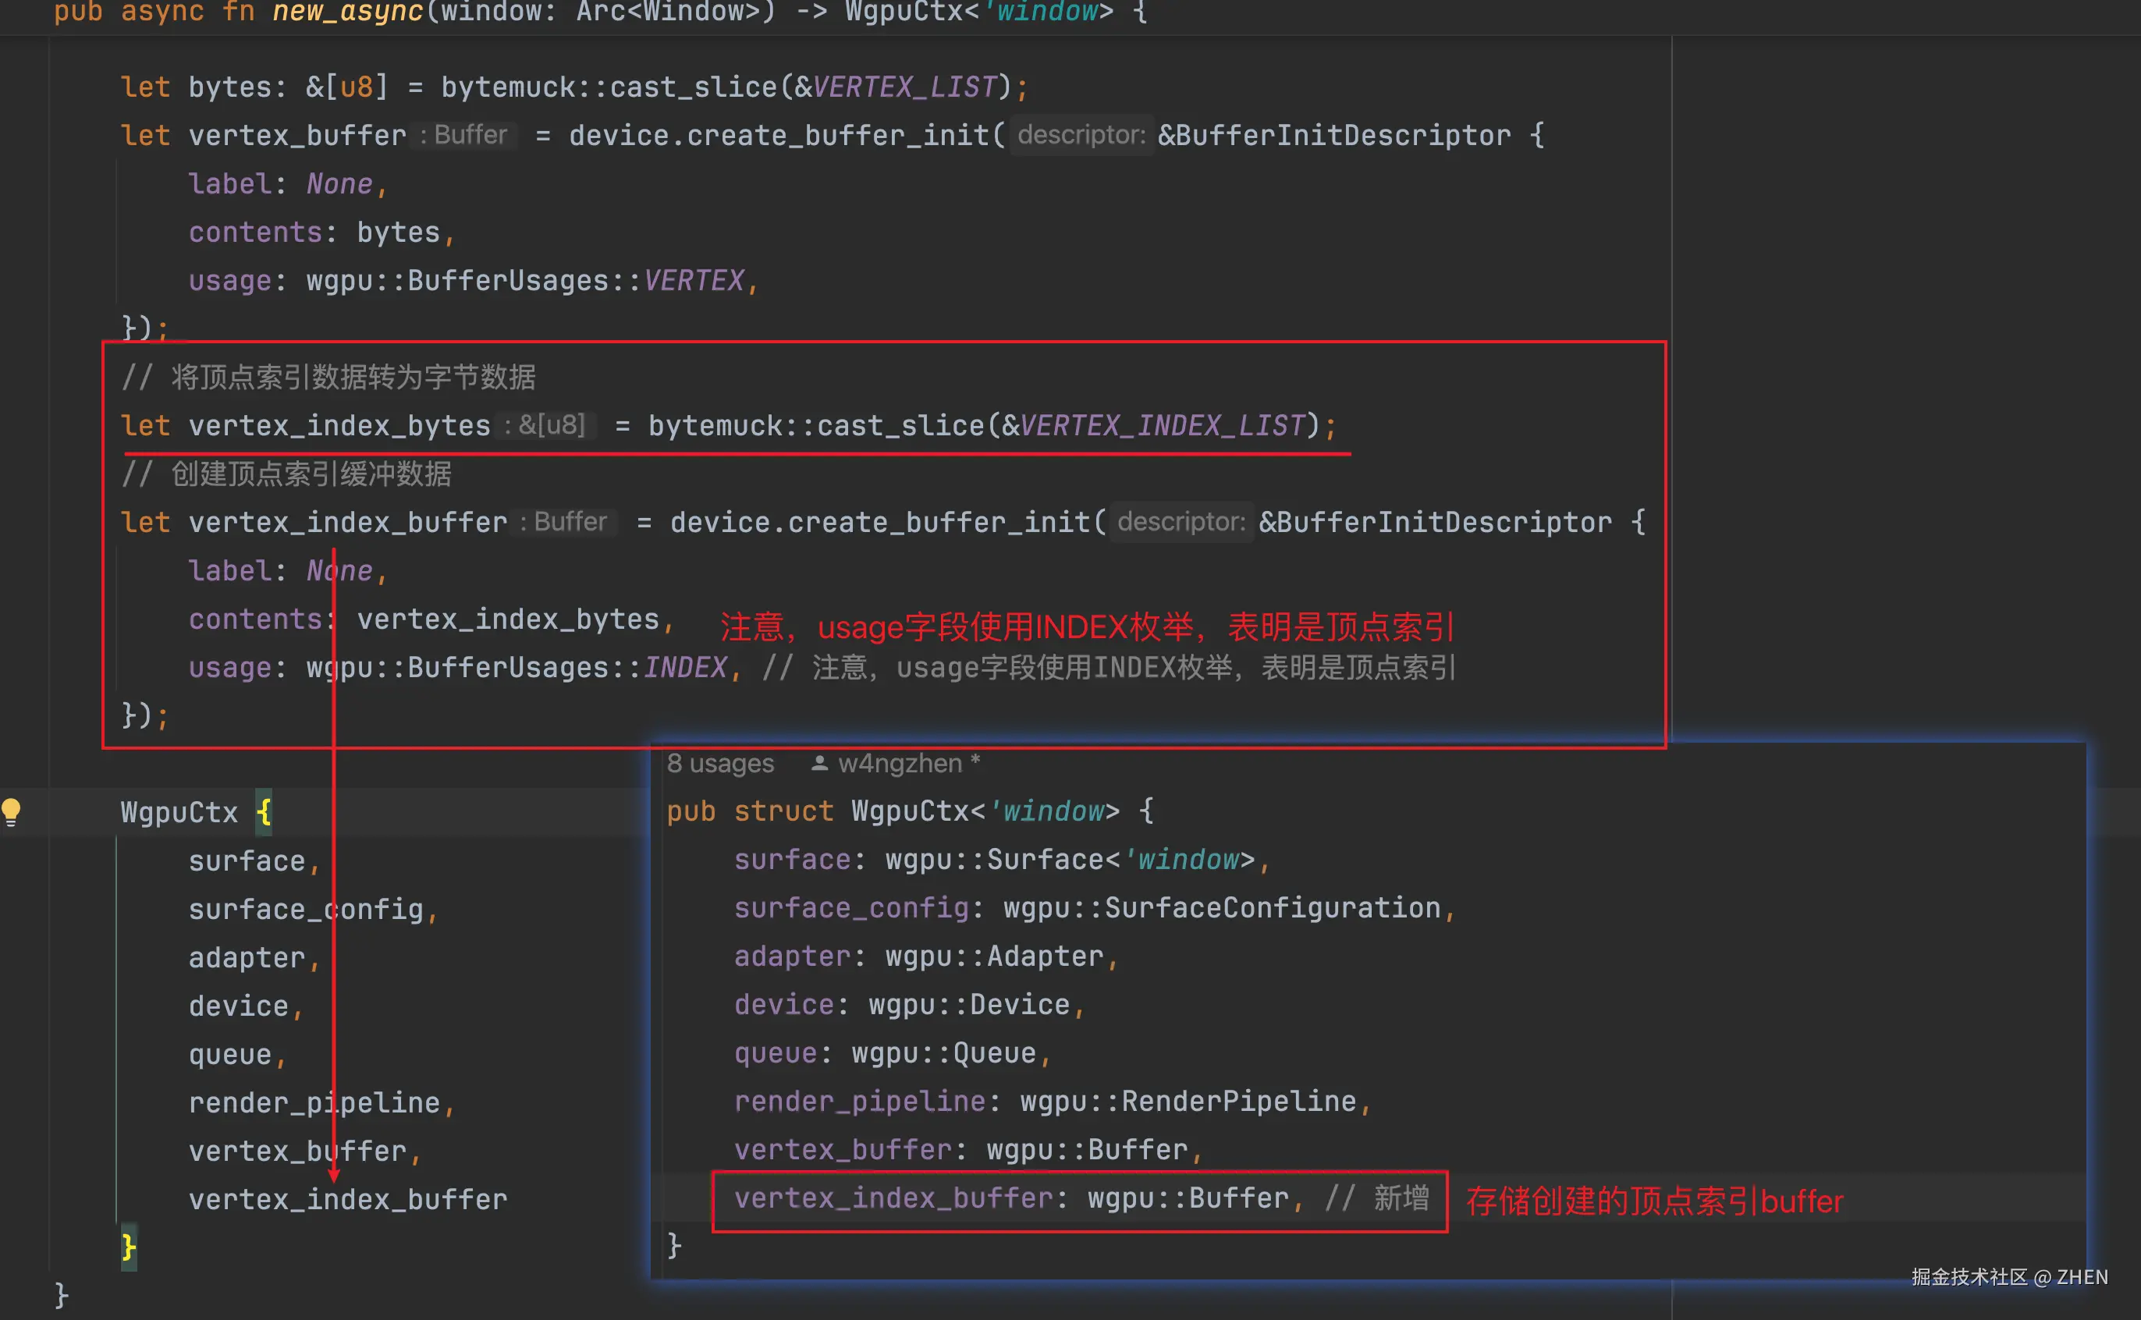Click the highlighted opening brace after WgpuCtx
Viewport: 2141px width, 1320px height.
click(264, 812)
